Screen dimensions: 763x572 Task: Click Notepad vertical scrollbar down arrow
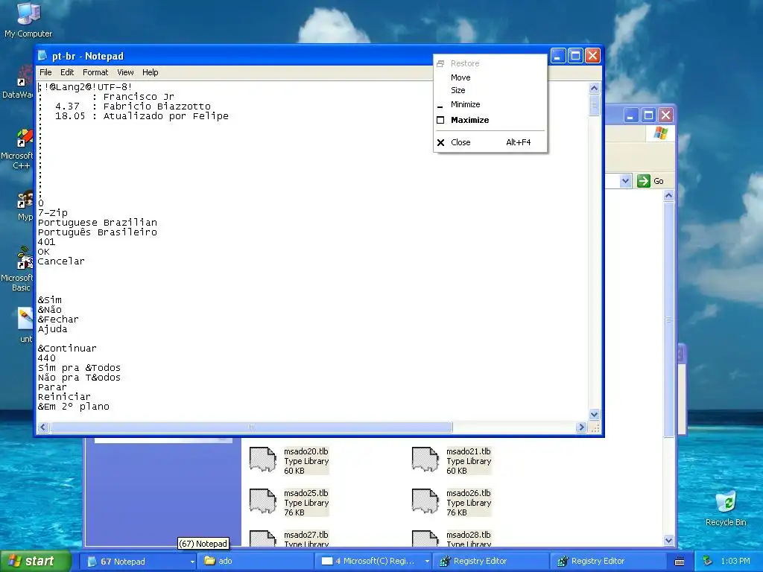coord(594,414)
